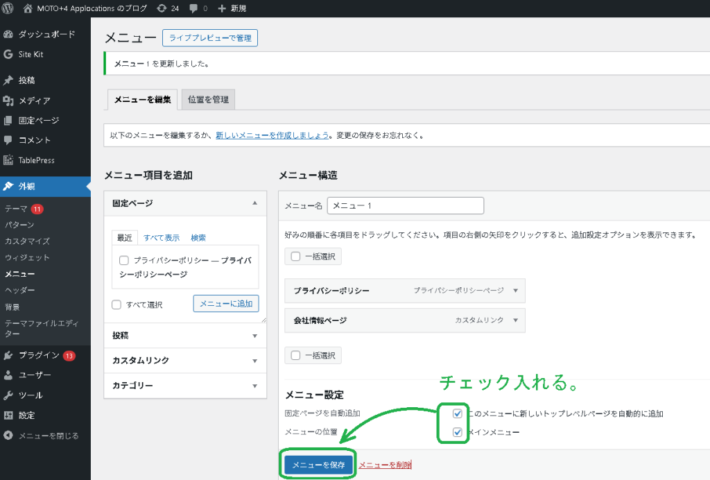This screenshot has width=710, height=480.
Task: Expand the 投稿 accordion section
Action: tap(184, 336)
